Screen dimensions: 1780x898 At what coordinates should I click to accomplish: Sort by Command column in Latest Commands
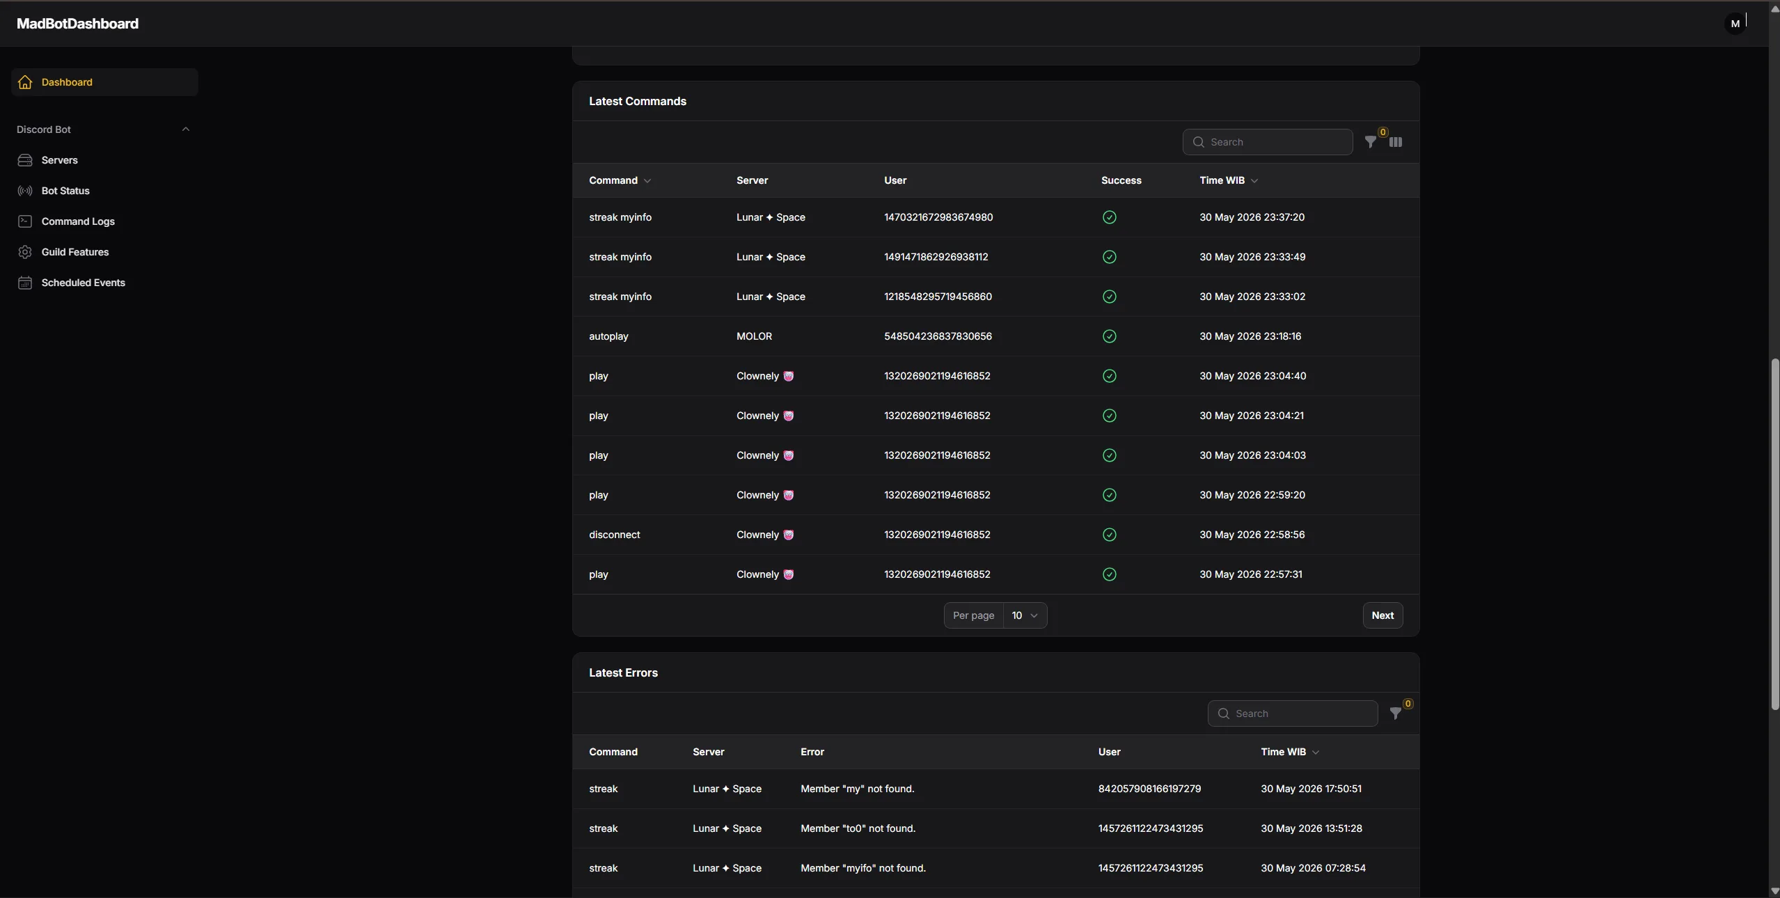[x=620, y=180]
